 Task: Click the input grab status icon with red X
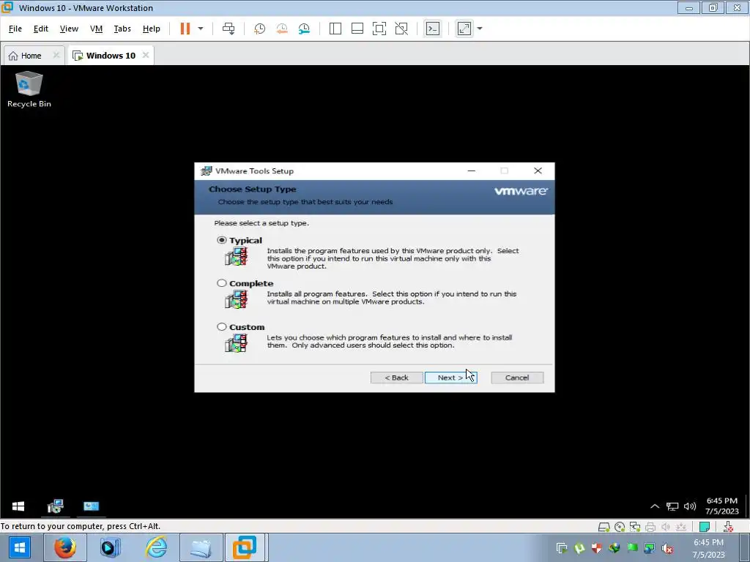coord(728,527)
